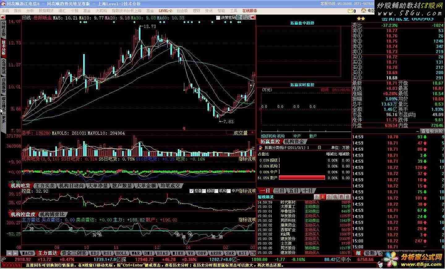Select the OBV indicator tab

[x=202, y=253]
